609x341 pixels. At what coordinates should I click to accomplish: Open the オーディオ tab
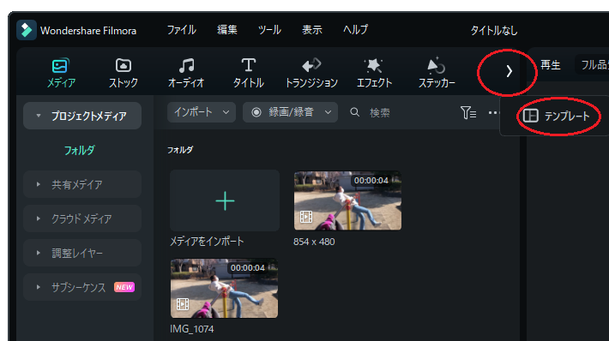click(186, 73)
